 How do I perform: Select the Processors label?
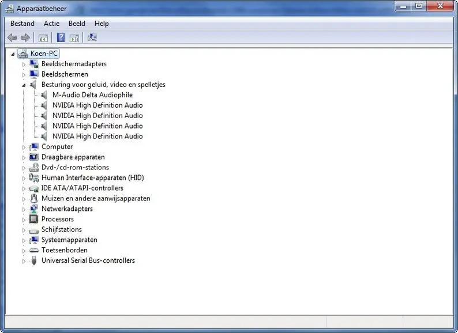click(58, 219)
